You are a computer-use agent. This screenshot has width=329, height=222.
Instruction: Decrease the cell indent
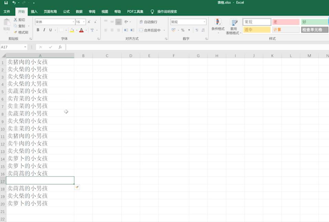(x=126, y=30)
